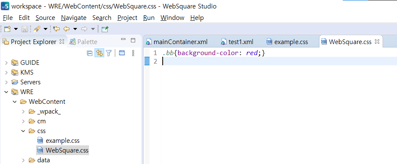Click the line 2 marker in editor gutter
The height and width of the screenshot is (164, 397).
click(147, 61)
